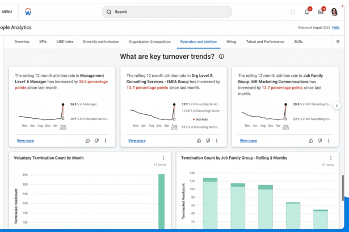349x232 pixels.
Task: Click info icon beside turnover trends heading
Action: click(x=221, y=57)
